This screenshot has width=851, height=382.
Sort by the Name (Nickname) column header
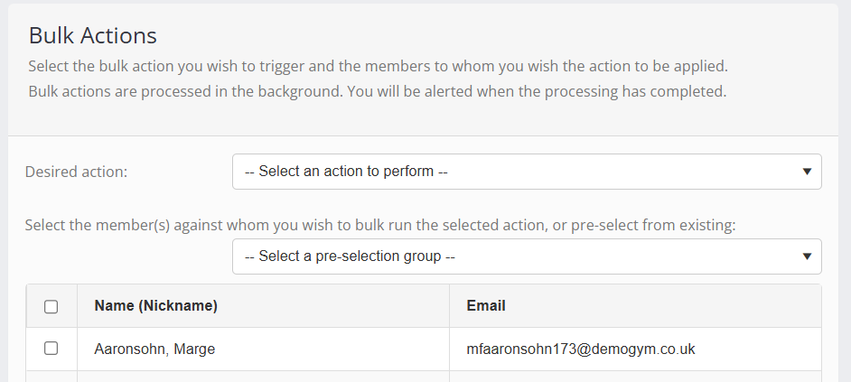(155, 306)
